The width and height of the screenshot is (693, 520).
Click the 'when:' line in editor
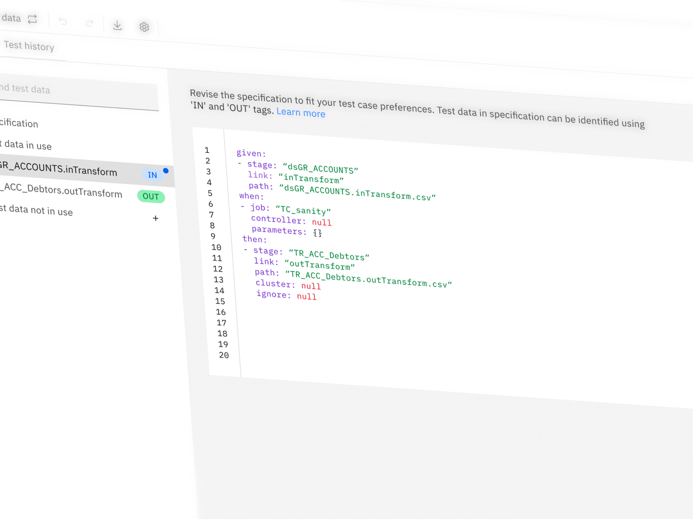pyautogui.click(x=251, y=196)
